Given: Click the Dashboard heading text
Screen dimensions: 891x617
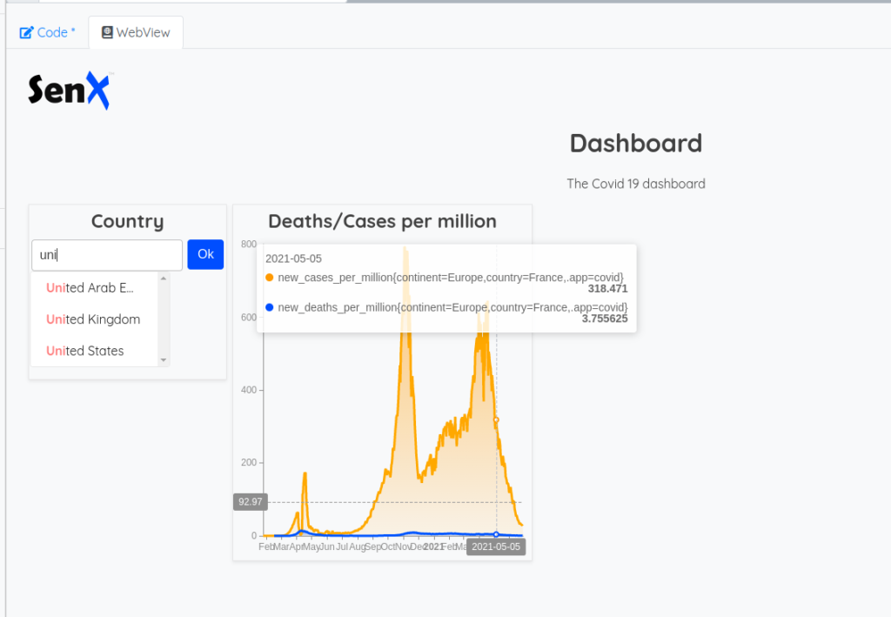Looking at the screenshot, I should tap(635, 143).
